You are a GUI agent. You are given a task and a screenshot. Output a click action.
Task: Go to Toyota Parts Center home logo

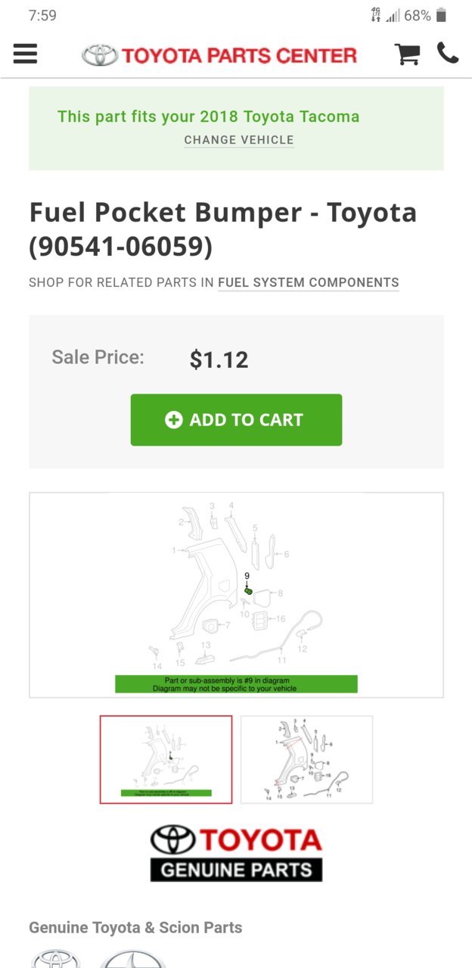[219, 55]
